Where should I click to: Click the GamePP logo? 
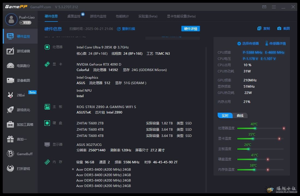click(x=16, y=7)
